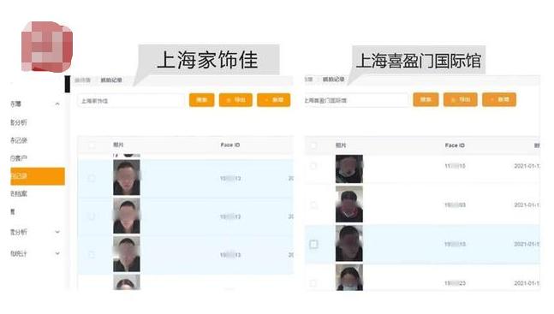Screen dimensions: 554x314
Task: Click the search box containing 上海喜盈门国际馆
Action: [356, 100]
